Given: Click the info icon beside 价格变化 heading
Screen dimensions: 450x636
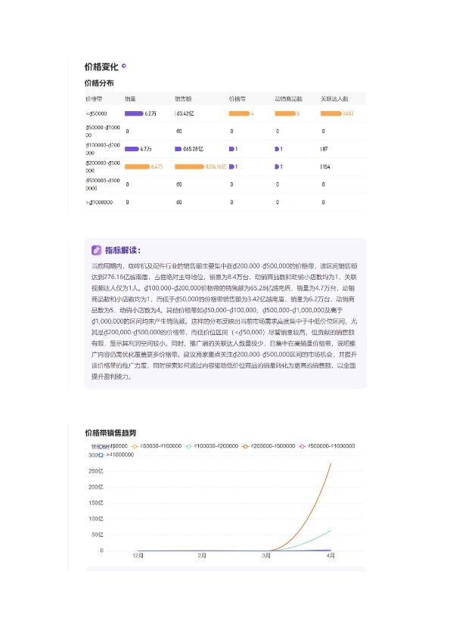Looking at the screenshot, I should [x=124, y=66].
